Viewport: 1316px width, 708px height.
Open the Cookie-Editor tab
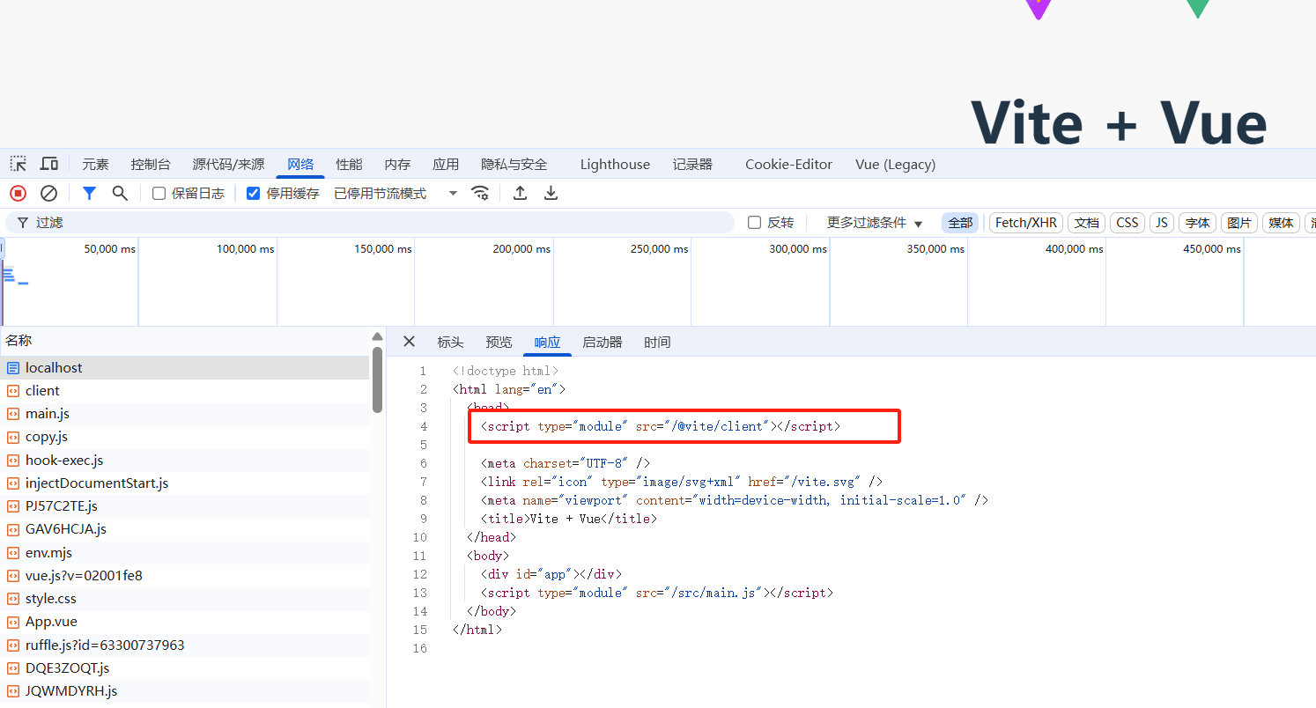(788, 164)
